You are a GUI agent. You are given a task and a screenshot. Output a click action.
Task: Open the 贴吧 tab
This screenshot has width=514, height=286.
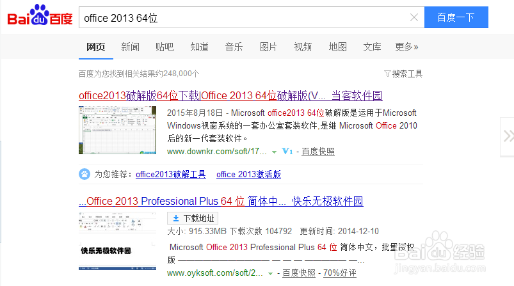(x=165, y=47)
